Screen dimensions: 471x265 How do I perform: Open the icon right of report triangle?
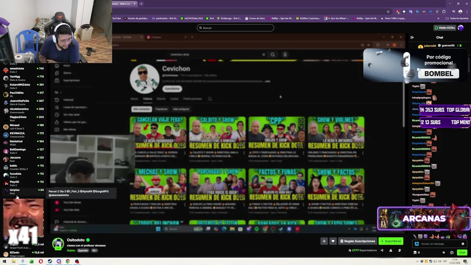tap(400, 250)
